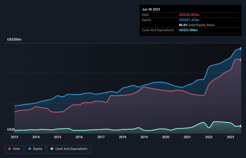Click the 2015 x-axis year label
Screen dimensions: 246x158
[x=58, y=137]
